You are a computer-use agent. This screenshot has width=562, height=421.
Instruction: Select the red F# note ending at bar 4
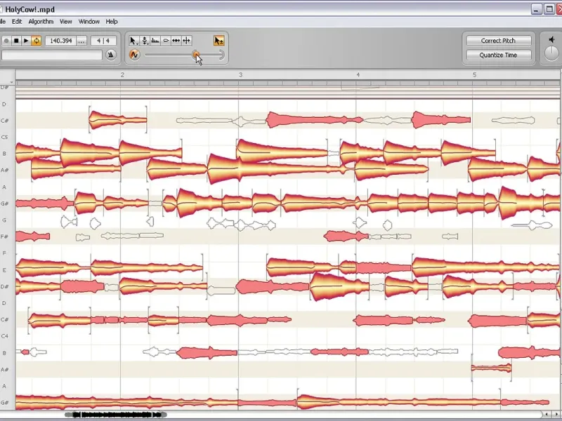click(x=346, y=236)
